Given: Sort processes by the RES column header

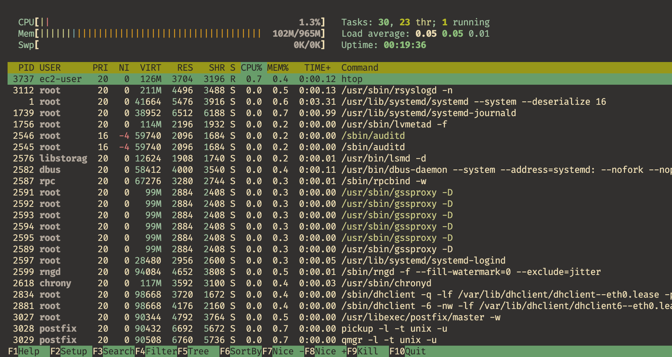Looking at the screenshot, I should pyautogui.click(x=185, y=68).
